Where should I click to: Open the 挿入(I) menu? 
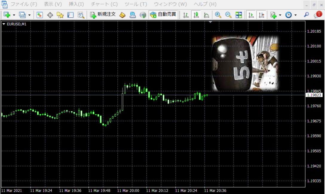pos(76,4)
